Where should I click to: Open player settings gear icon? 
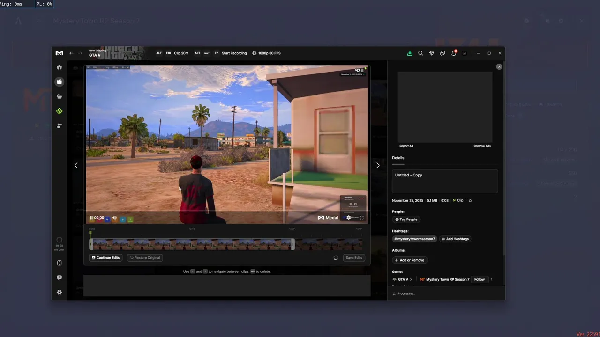point(348,218)
